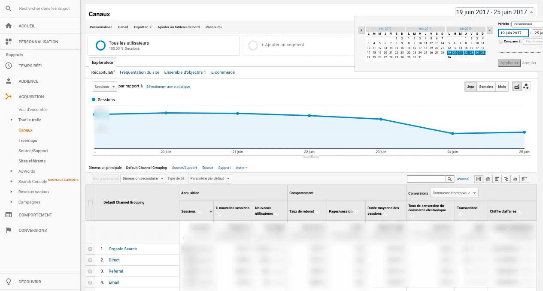543x291 pixels.
Task: Open the Dimension secondaire dropdown
Action: pos(143,179)
